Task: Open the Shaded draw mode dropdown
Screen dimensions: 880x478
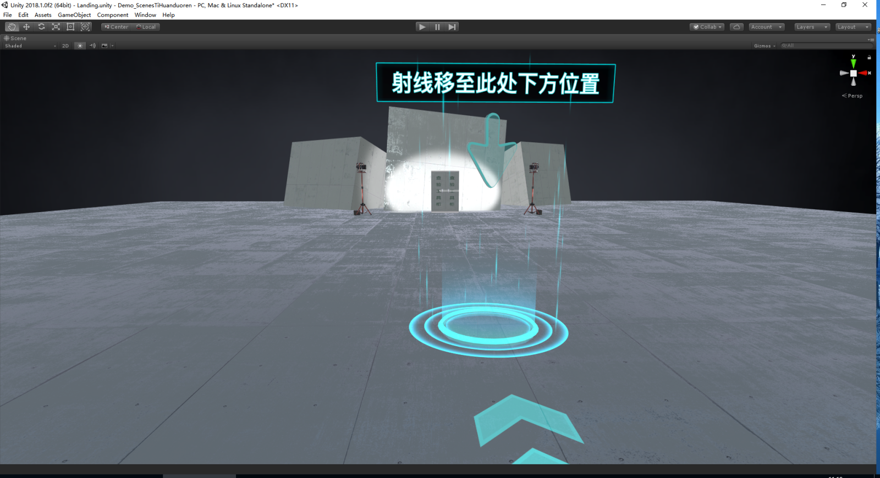Action: [x=30, y=46]
